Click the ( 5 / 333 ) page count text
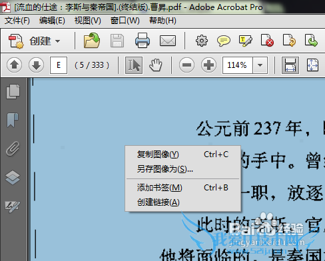 tap(92, 65)
